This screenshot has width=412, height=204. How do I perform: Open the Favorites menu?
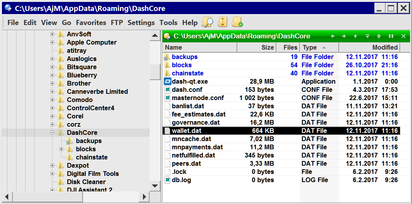[91, 23]
